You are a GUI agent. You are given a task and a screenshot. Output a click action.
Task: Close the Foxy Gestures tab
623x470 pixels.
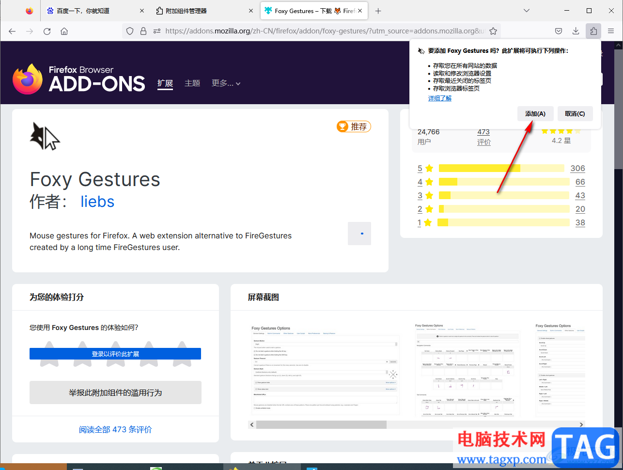click(360, 11)
